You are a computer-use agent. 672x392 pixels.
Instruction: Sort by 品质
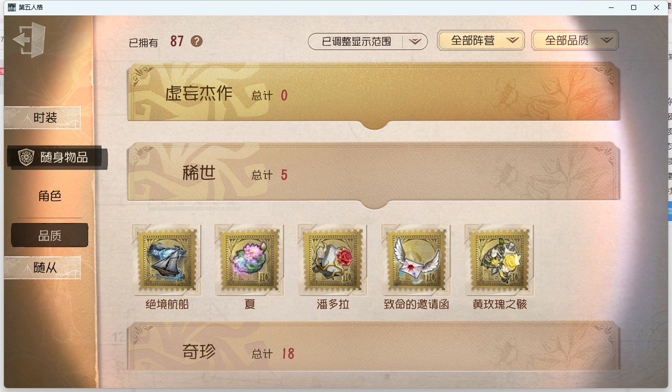[50, 235]
